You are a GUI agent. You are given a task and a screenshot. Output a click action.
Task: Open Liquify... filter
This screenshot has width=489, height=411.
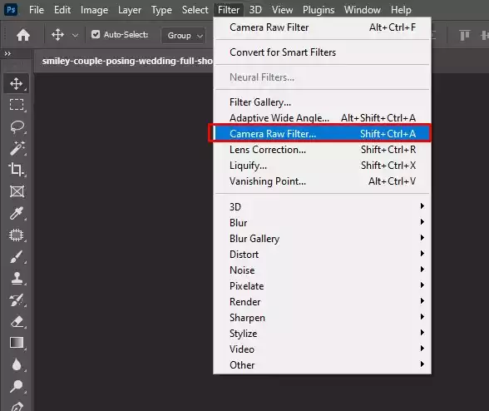click(x=323, y=166)
